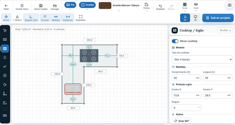The height and width of the screenshot is (125, 235).
Task: Play the tutorial video icon
Action: point(230,5)
